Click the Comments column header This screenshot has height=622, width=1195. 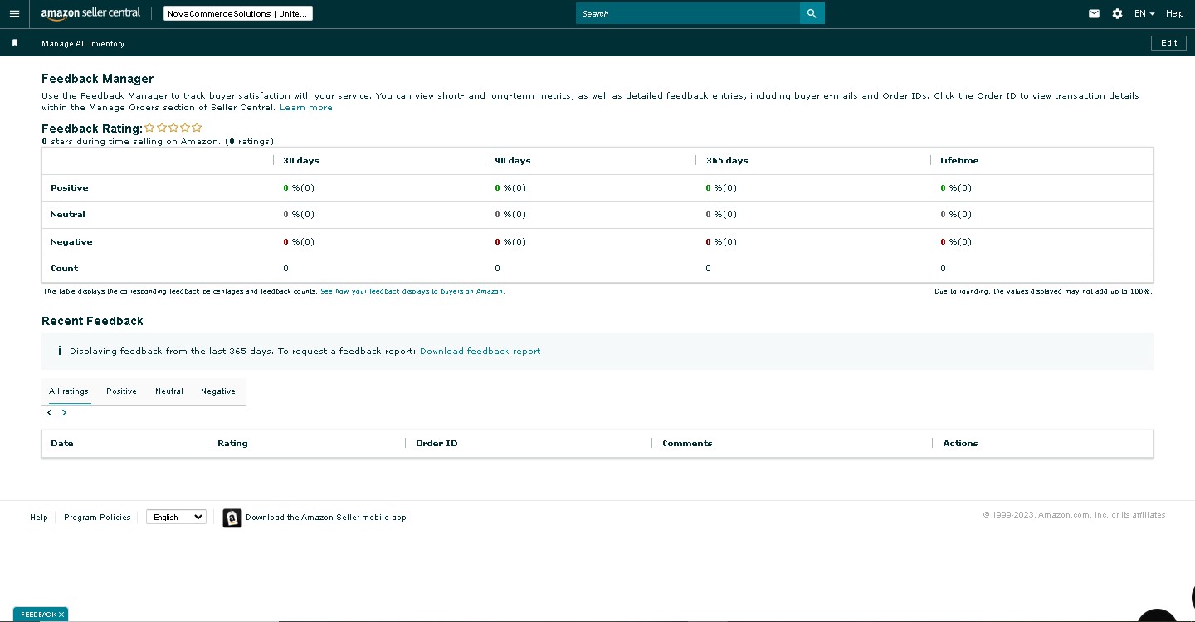pos(687,444)
